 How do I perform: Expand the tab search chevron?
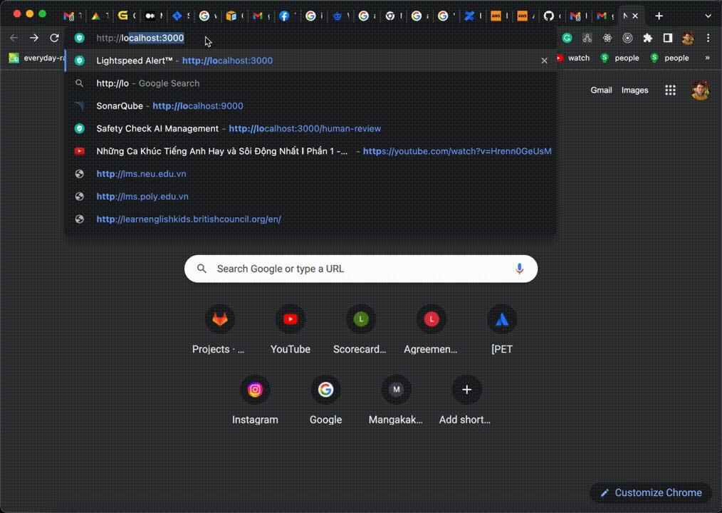pyautogui.click(x=708, y=16)
